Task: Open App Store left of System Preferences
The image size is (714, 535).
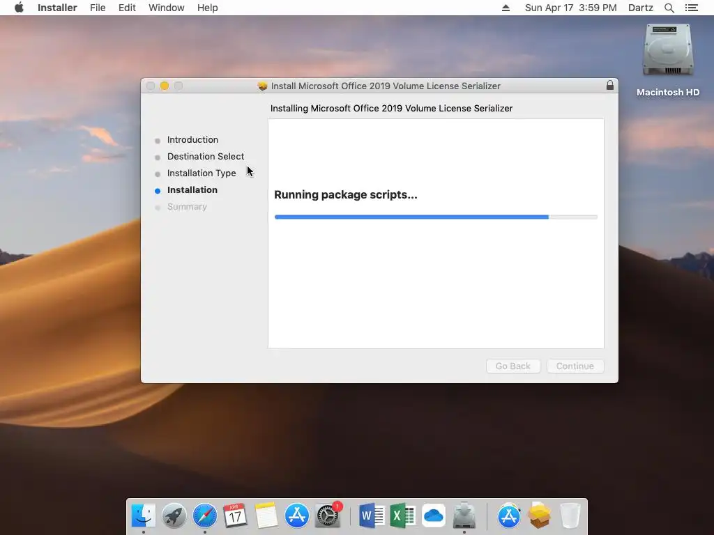Action: point(297,515)
